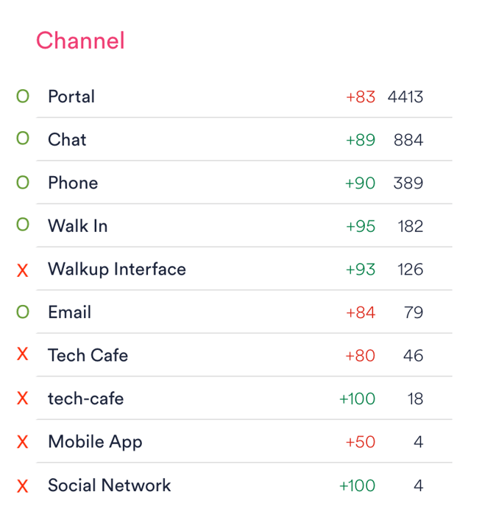Screen dimensions: 493x520
Task: Click the O marker next to Phone
Action: [23, 183]
